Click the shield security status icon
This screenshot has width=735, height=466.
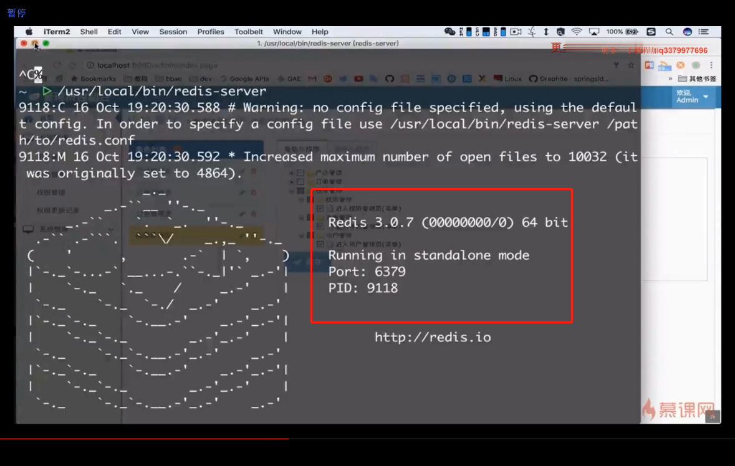pyautogui.click(x=560, y=32)
